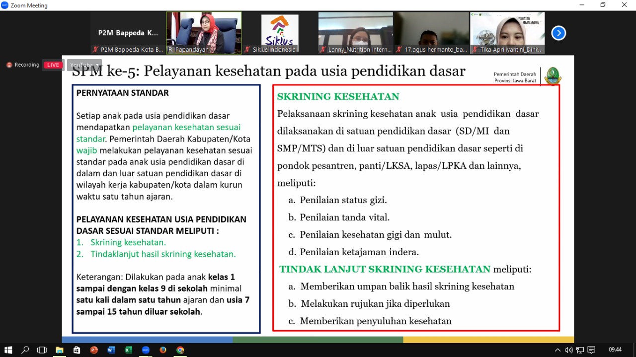Click the Jawa Barat province emblem
The image size is (636, 357).
click(x=552, y=76)
